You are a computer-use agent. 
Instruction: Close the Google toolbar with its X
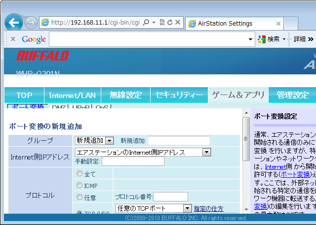[x=13, y=39]
